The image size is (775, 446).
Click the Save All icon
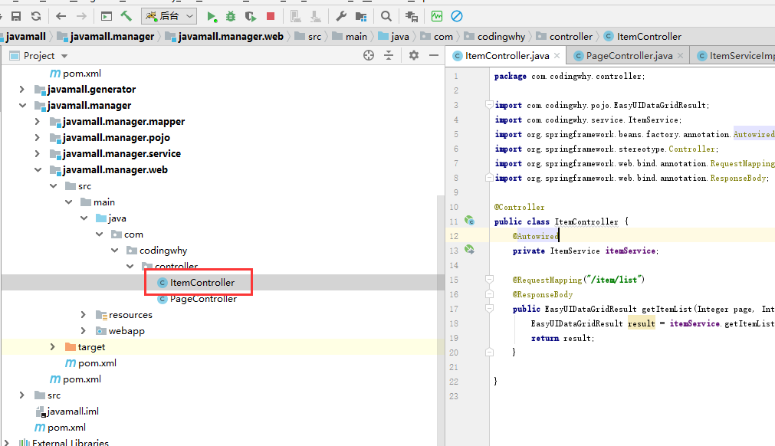pyautogui.click(x=15, y=15)
